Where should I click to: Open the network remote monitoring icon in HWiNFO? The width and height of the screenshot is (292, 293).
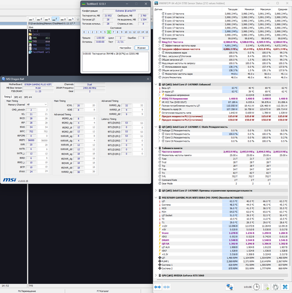click(229, 287)
